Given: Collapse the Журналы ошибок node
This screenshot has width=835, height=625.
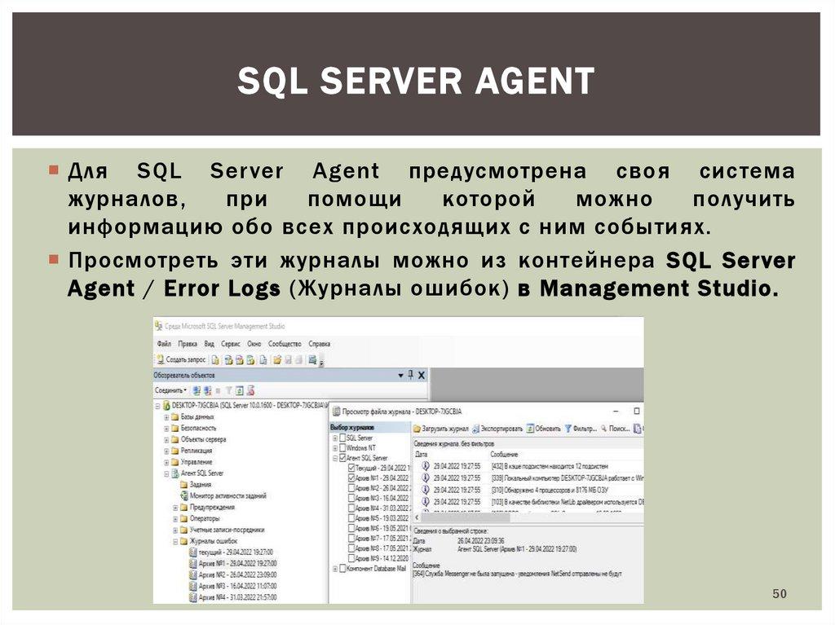Looking at the screenshot, I should [x=175, y=540].
